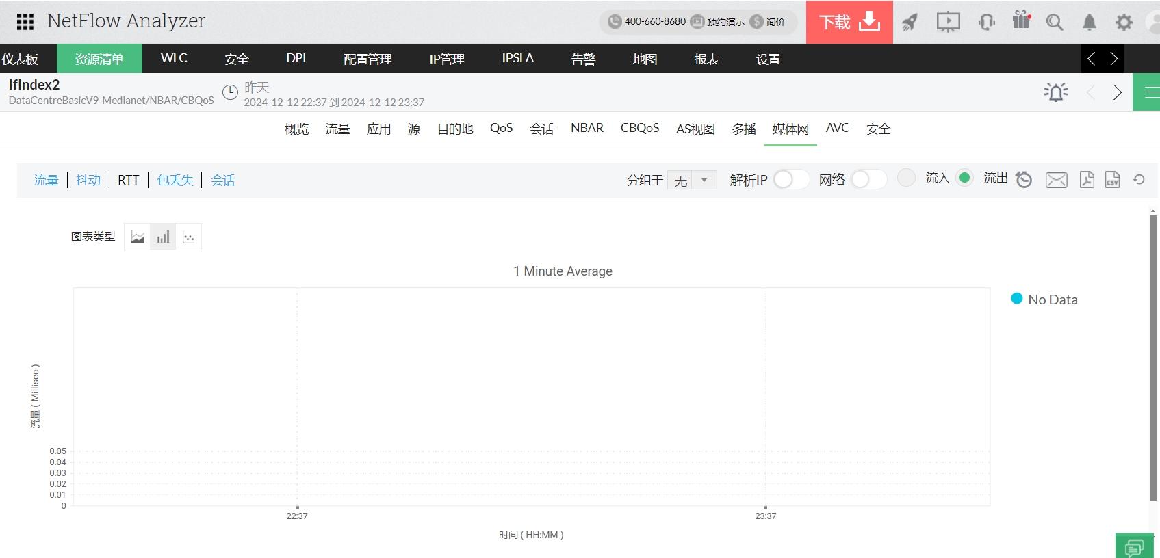Open the 分组于 dropdown
Viewport: 1160px width, 558px height.
pos(692,180)
